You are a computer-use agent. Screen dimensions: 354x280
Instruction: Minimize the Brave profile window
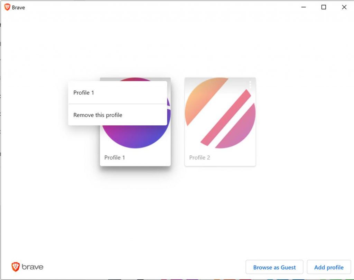click(x=303, y=7)
